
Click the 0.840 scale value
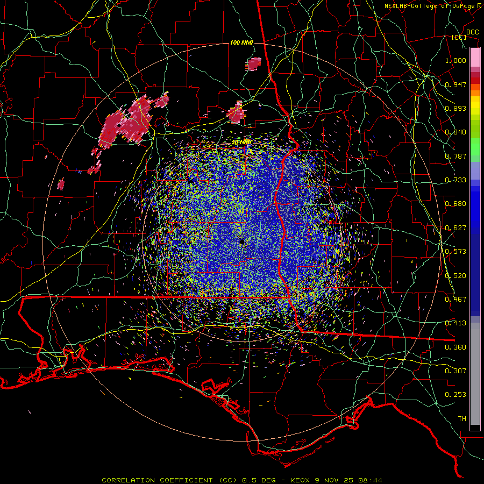(x=455, y=132)
